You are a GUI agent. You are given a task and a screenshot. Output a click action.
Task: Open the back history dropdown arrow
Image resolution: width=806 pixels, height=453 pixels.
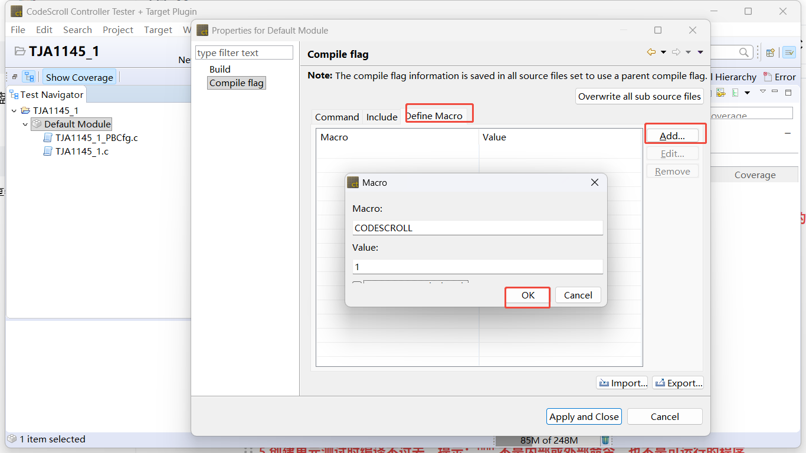pyautogui.click(x=663, y=52)
